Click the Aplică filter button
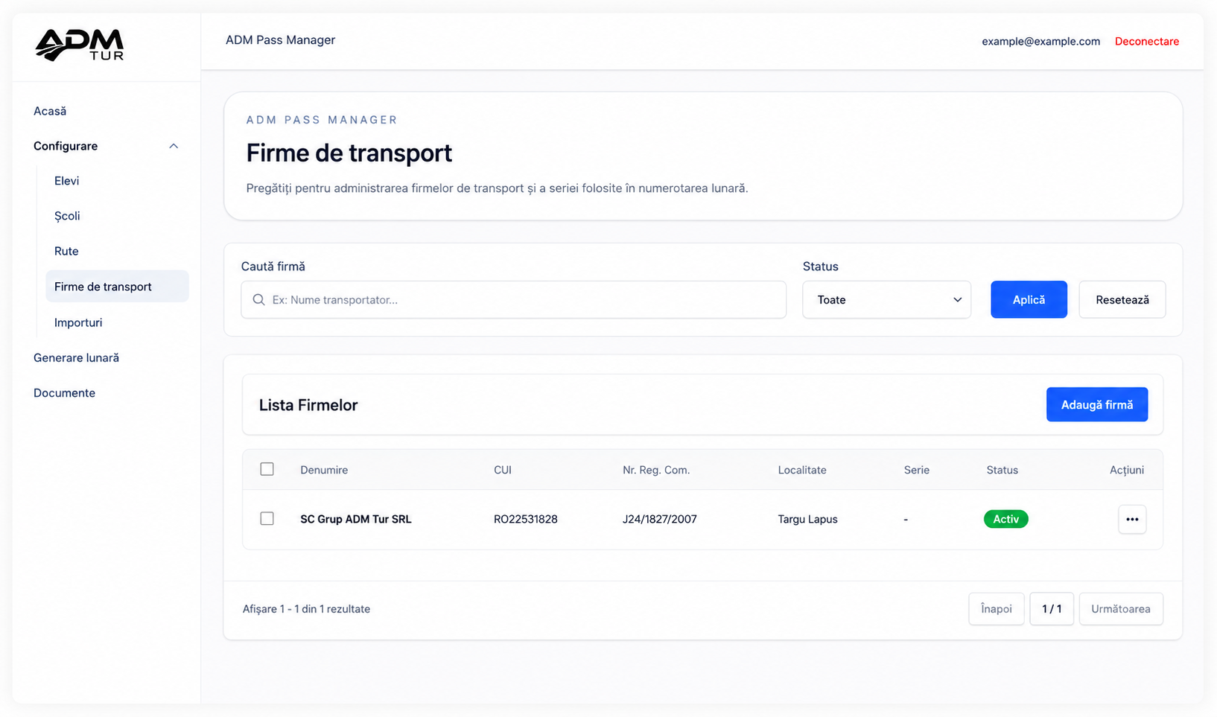Screen dimensions: 1217x717 (1029, 299)
